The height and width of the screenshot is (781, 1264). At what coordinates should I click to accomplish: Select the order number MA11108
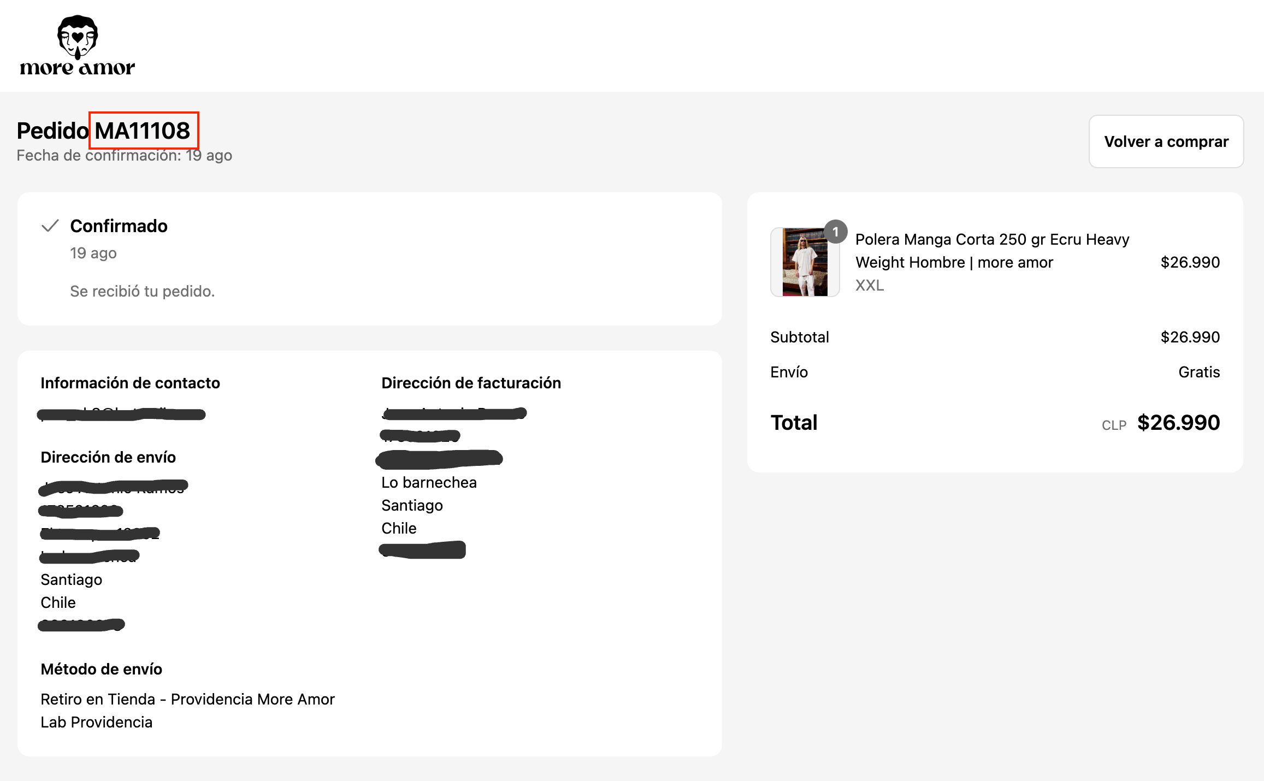[x=143, y=131]
